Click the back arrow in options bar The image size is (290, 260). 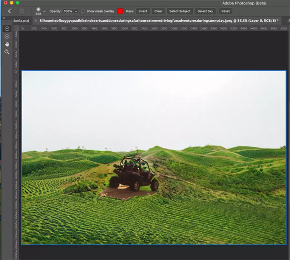click(x=9, y=11)
